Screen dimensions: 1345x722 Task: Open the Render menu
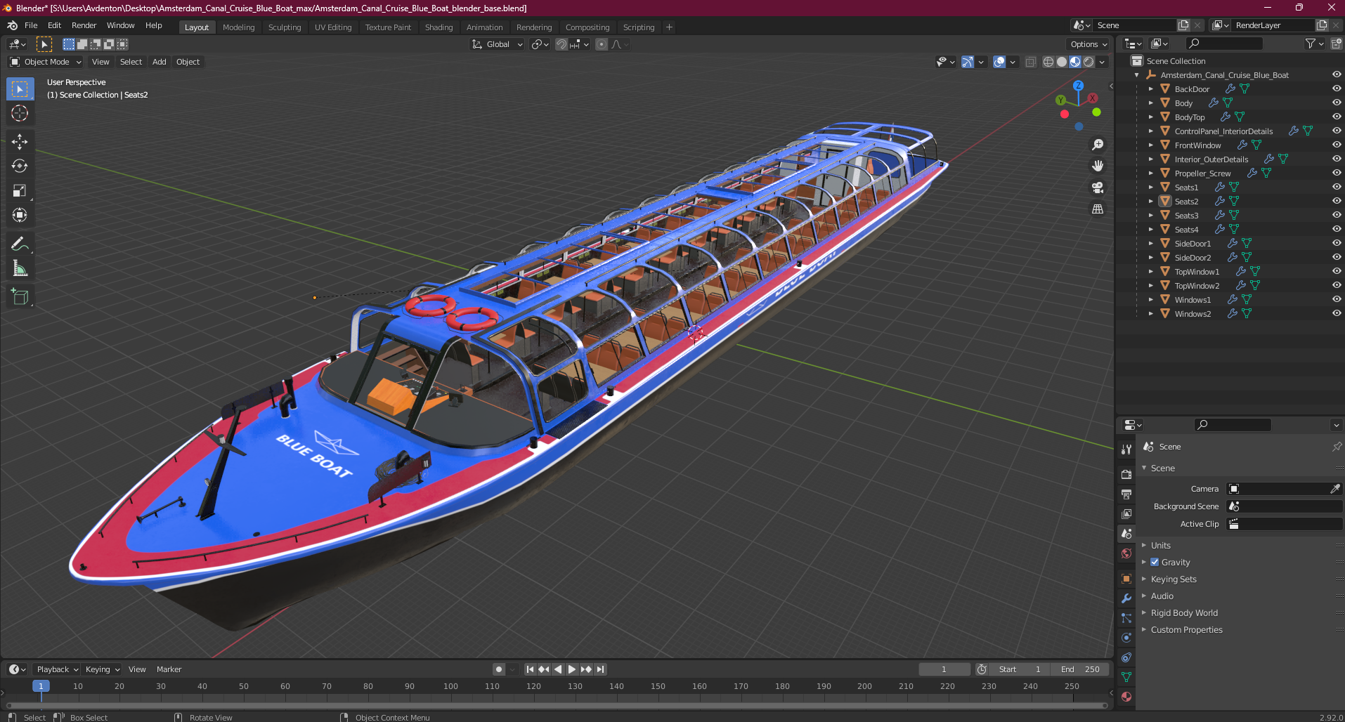pos(84,25)
